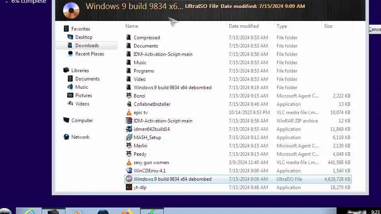381x214 pixels.
Task: Click the Merlin agent character icon
Action: coord(129,145)
